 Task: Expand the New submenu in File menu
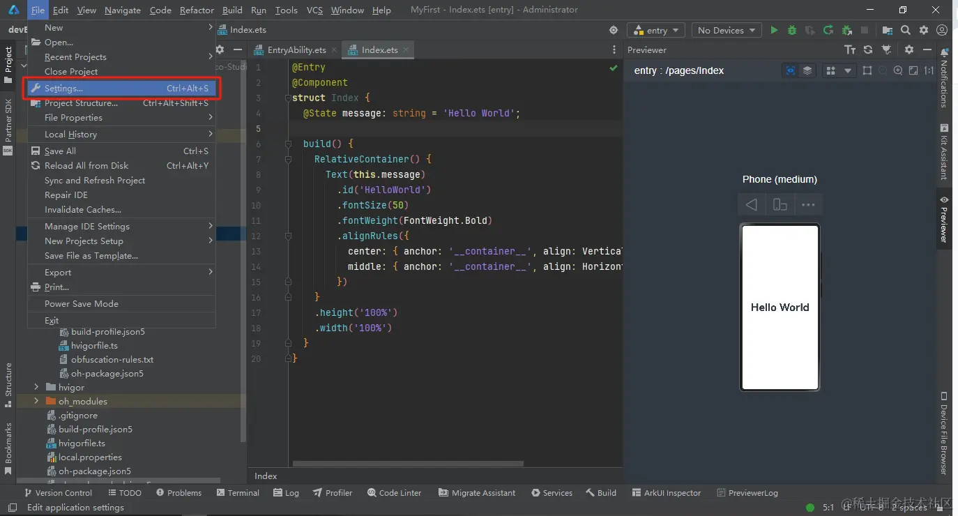point(121,28)
